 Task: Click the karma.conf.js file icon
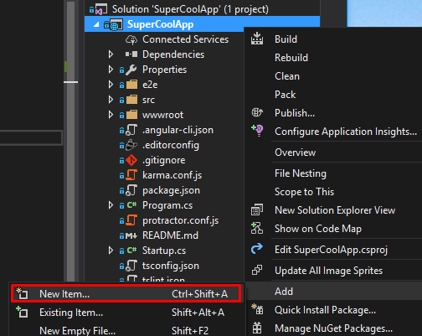click(131, 175)
